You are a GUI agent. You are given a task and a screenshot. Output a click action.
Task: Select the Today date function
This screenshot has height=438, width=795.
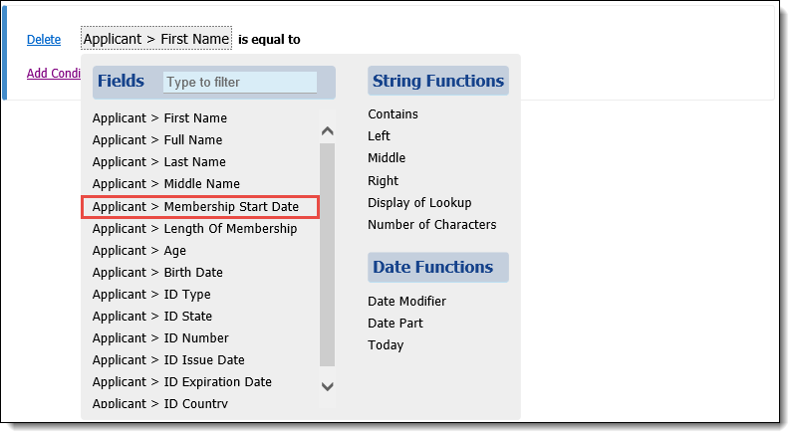point(386,345)
